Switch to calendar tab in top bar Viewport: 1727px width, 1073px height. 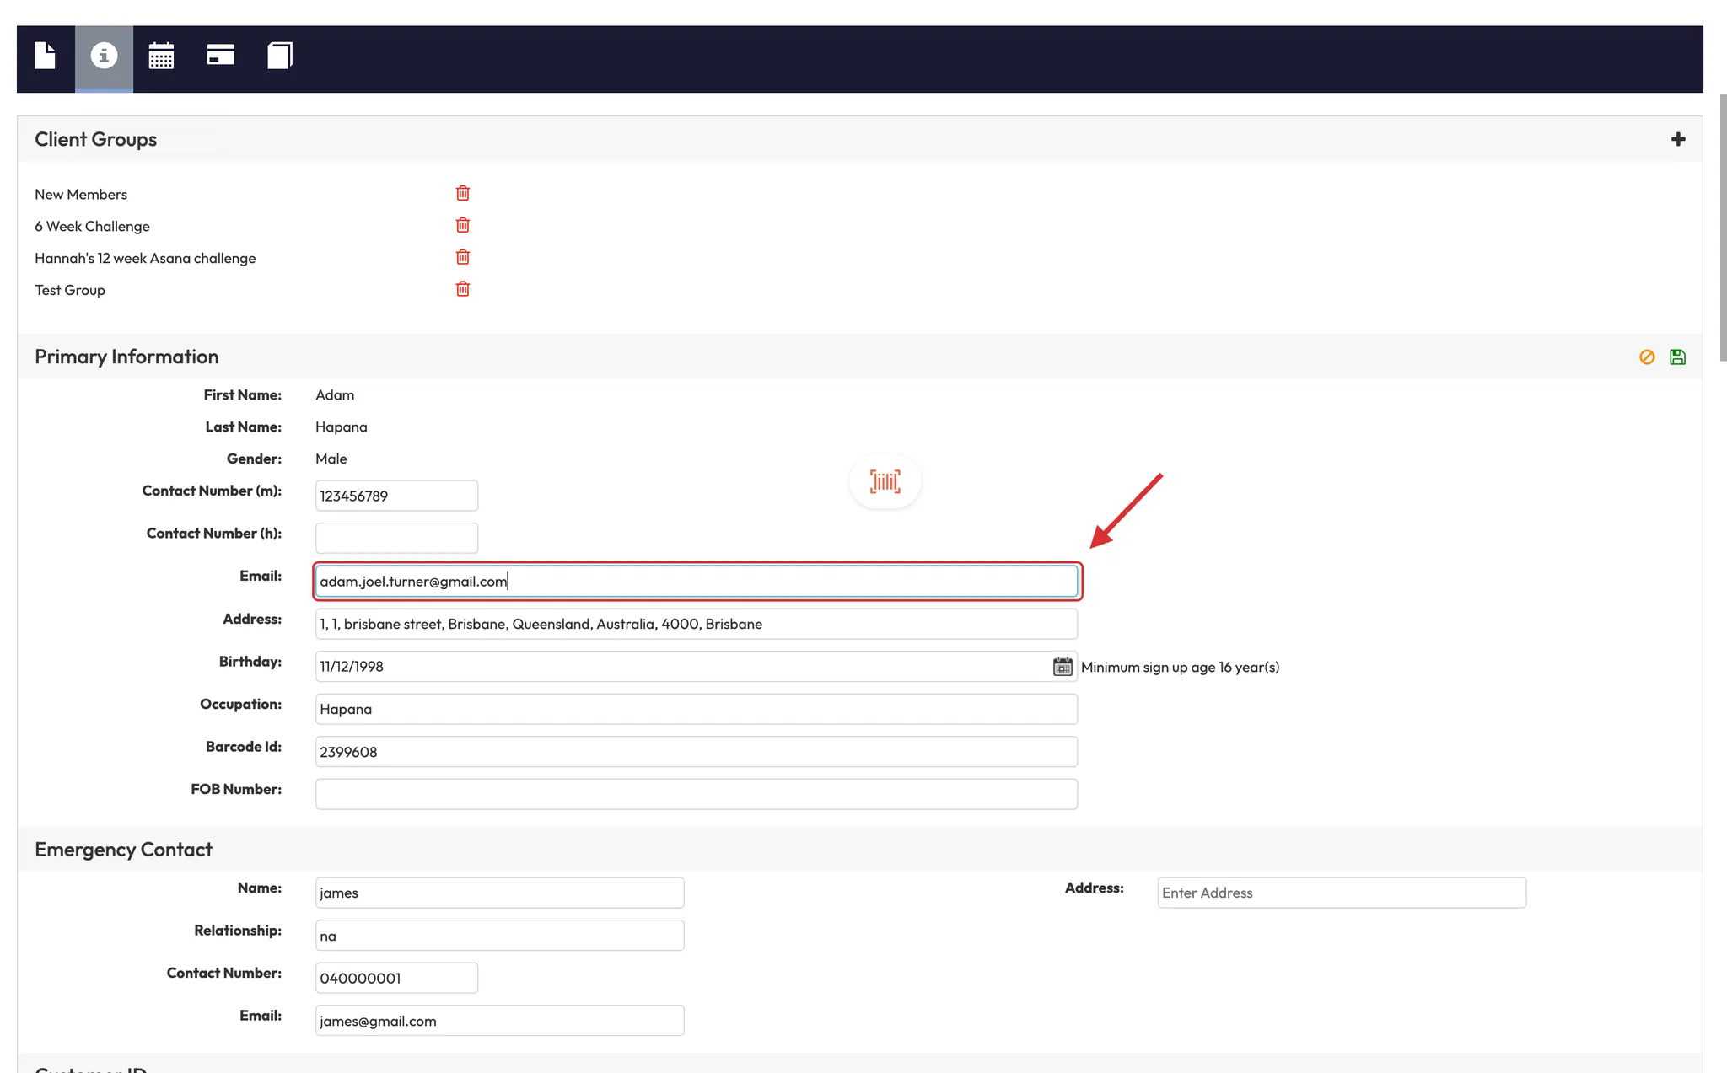click(161, 56)
